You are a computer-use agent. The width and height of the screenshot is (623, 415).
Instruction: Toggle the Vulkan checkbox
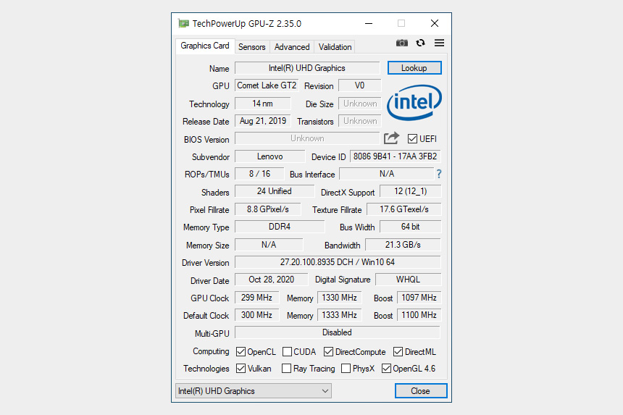pyautogui.click(x=241, y=369)
